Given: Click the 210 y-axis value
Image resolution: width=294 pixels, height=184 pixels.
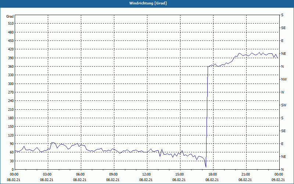Looking at the screenshot, I should tap(11, 109).
